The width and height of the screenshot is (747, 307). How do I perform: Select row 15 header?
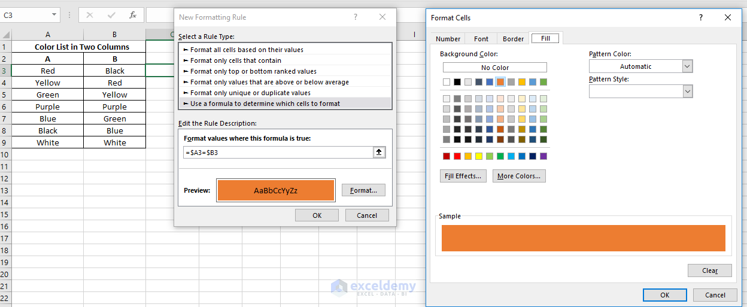(x=5, y=214)
